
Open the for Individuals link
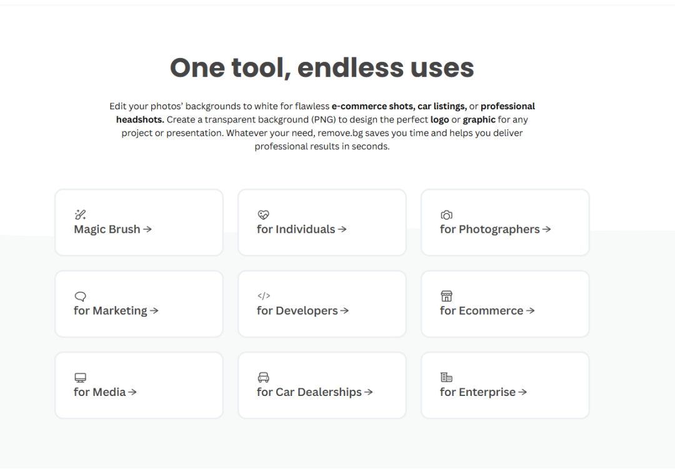click(x=296, y=229)
